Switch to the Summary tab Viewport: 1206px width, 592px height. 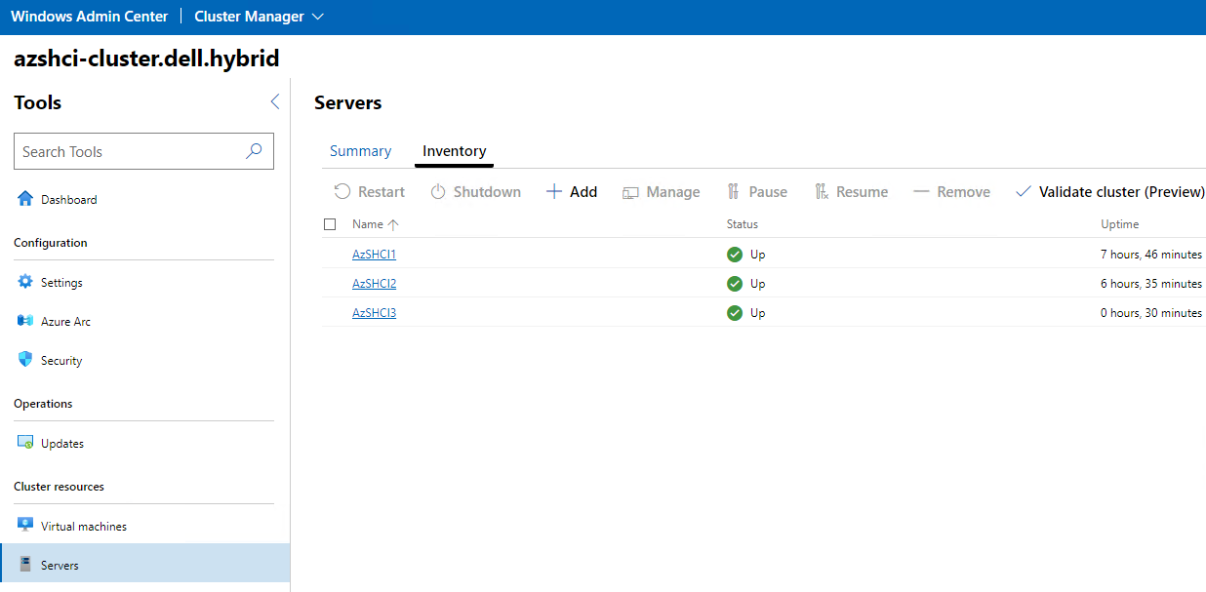(x=360, y=151)
